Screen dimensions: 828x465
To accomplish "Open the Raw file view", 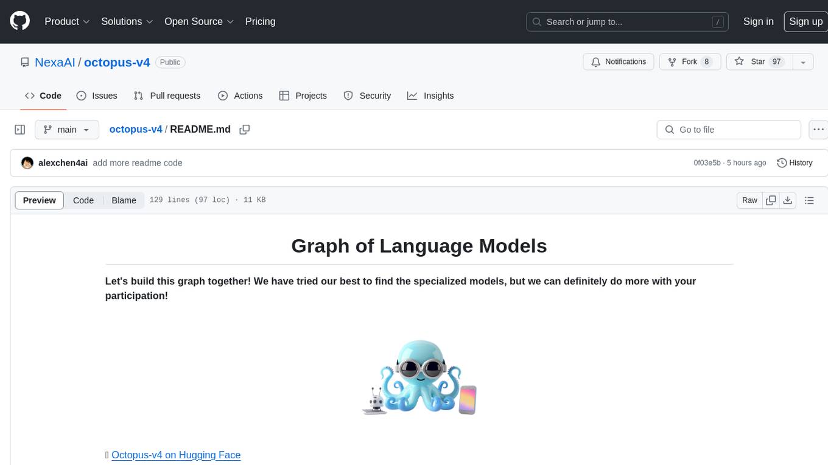I will tap(749, 200).
